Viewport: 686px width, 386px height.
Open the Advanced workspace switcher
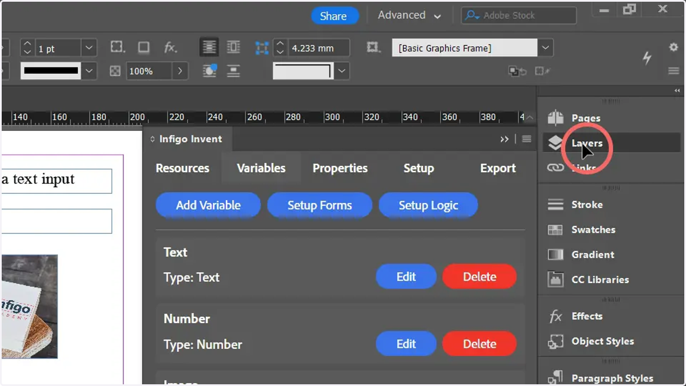tap(409, 15)
